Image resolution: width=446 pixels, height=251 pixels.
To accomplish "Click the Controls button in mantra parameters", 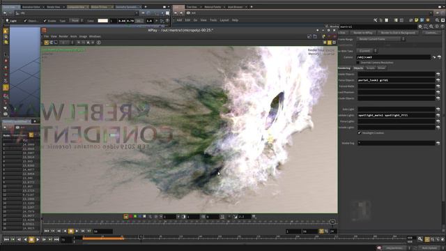I will [431, 33].
